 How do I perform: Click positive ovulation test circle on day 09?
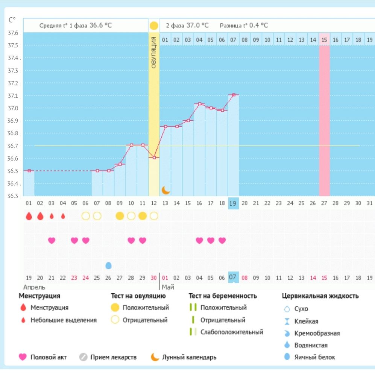coord(120,216)
